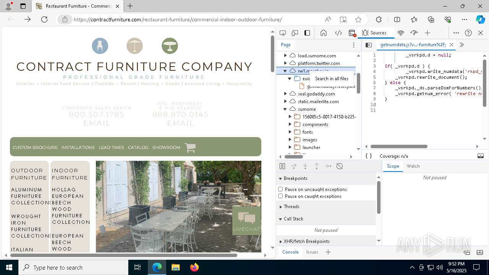Open DevTools help icon

pyautogui.click(x=468, y=33)
